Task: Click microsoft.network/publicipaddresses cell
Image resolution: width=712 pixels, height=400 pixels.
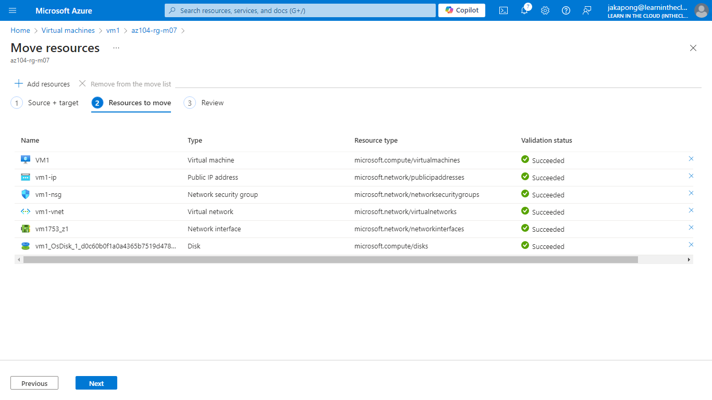Action: point(409,178)
